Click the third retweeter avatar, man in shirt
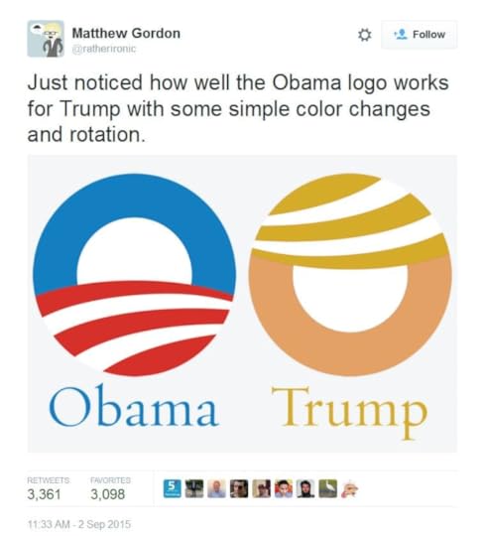This screenshot has height=536, width=484. coord(216,488)
